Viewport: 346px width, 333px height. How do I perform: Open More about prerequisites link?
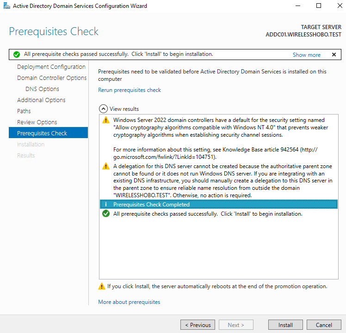point(129,302)
